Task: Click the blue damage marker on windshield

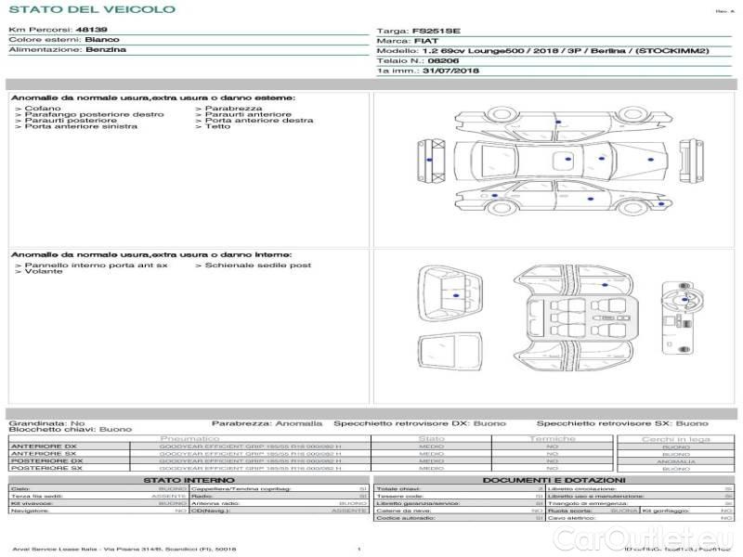Action: tap(602, 158)
